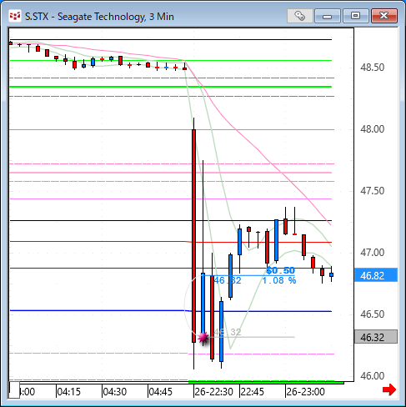Click the white box at bottom-left of time axis
Image resolution: width=406 pixels, height=407 pixels.
[x=14, y=390]
